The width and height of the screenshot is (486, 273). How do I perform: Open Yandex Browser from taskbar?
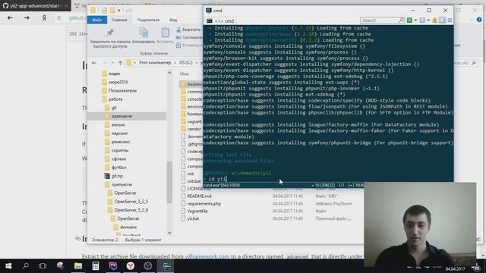[x=131, y=266]
